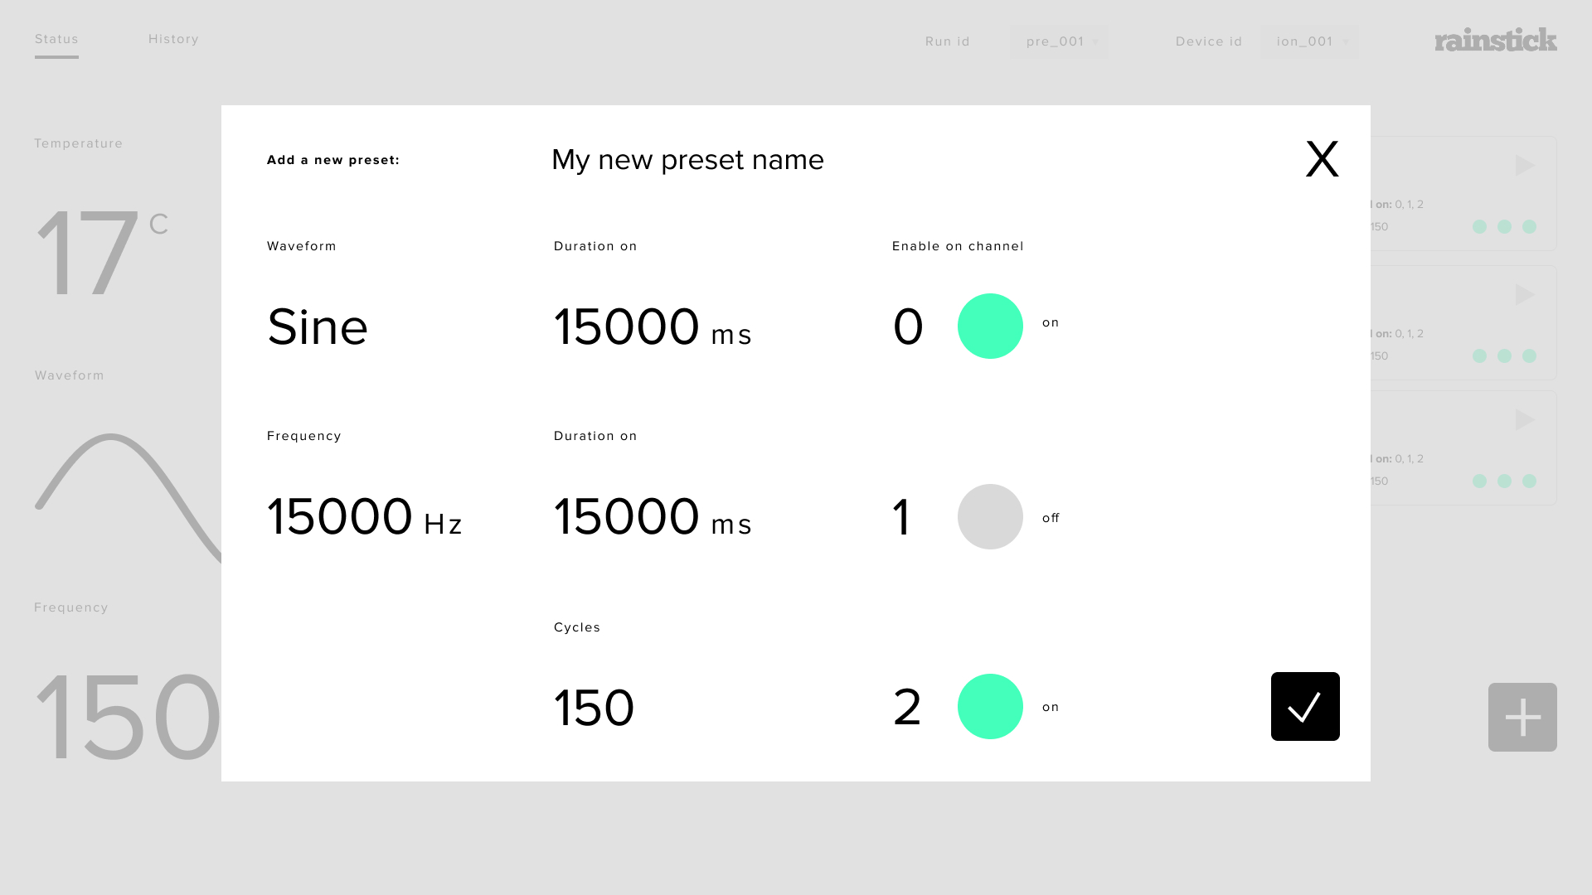Viewport: 1592px width, 895px height.
Task: Edit the Cycles value 150
Action: coord(594,708)
